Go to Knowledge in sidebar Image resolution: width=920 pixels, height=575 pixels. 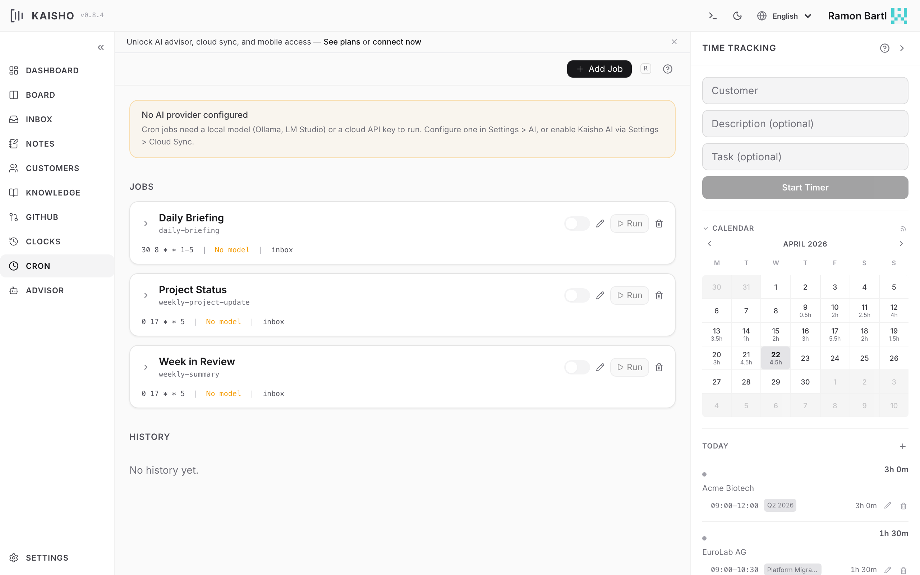pos(53,193)
